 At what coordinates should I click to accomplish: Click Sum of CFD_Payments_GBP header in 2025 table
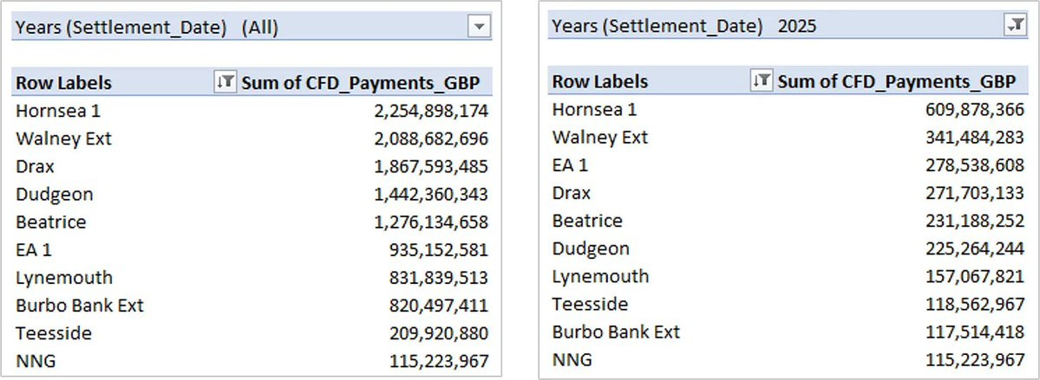897,81
